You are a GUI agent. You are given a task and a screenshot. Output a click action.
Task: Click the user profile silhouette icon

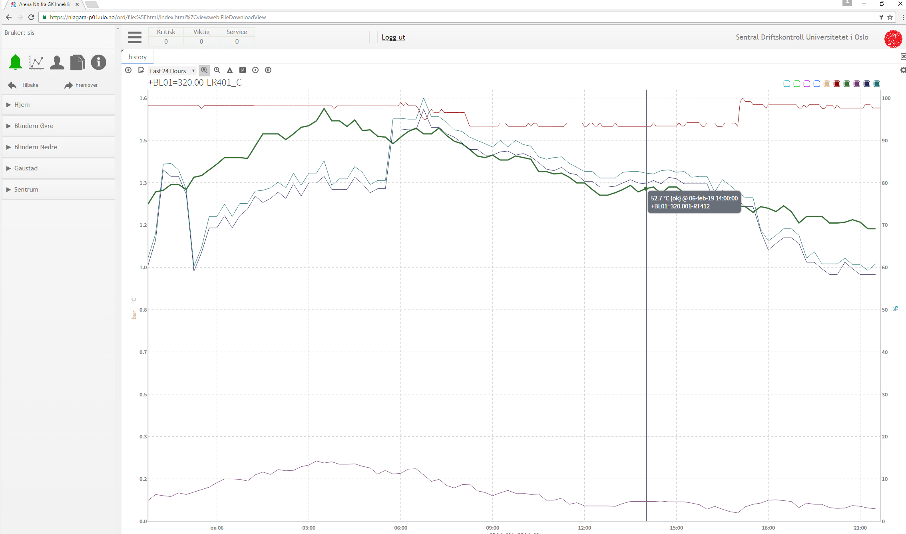(x=57, y=62)
